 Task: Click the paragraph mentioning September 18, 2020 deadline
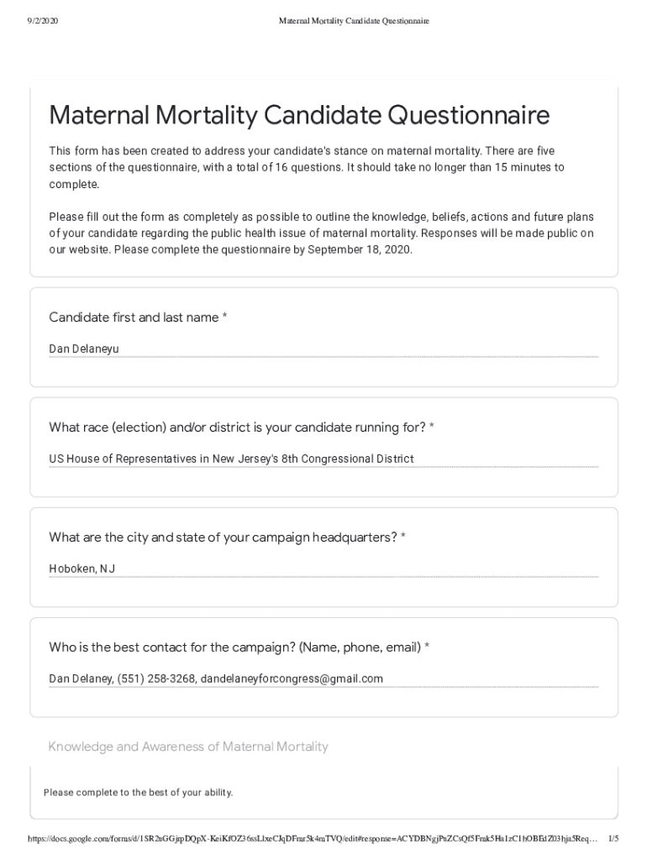coord(321,233)
